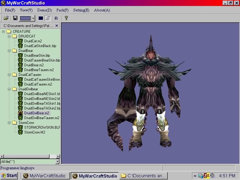
Task: Select the CREATURE folder icon
Action: point(9,31)
